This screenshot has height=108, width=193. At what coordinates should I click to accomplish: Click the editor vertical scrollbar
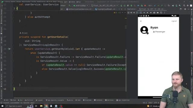[x=126, y=70]
